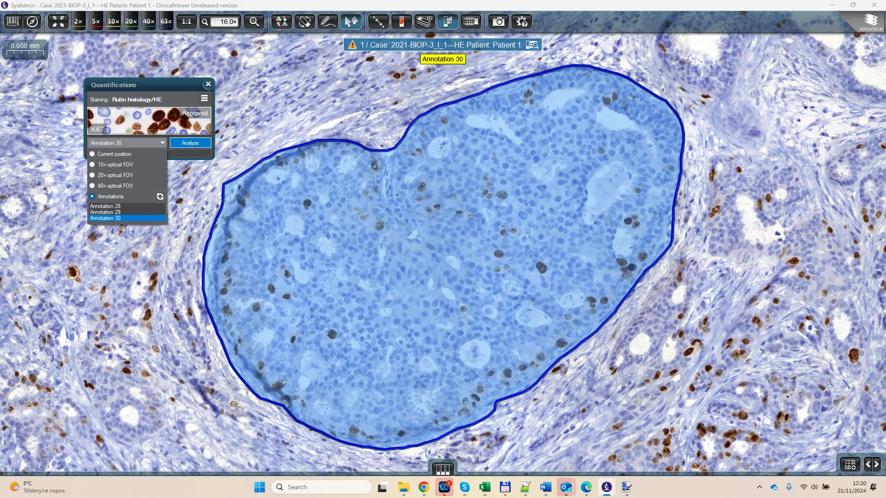The width and height of the screenshot is (886, 498).
Task: Open the red marker highlight tool
Action: tap(401, 22)
